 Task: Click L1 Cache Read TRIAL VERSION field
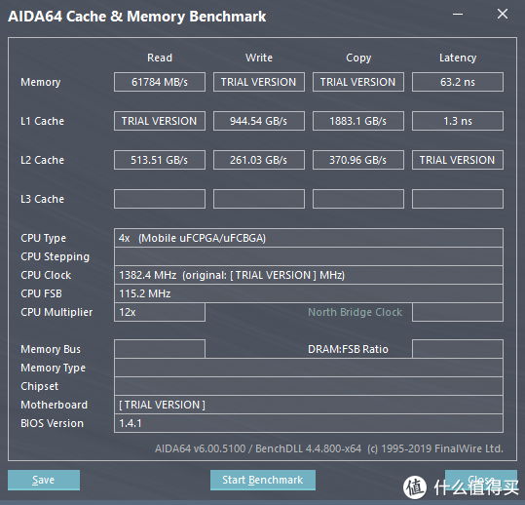(160, 121)
